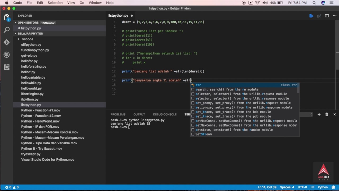Kill the terminal using the trash icon
The width and height of the screenshot is (339, 191).
327,114
